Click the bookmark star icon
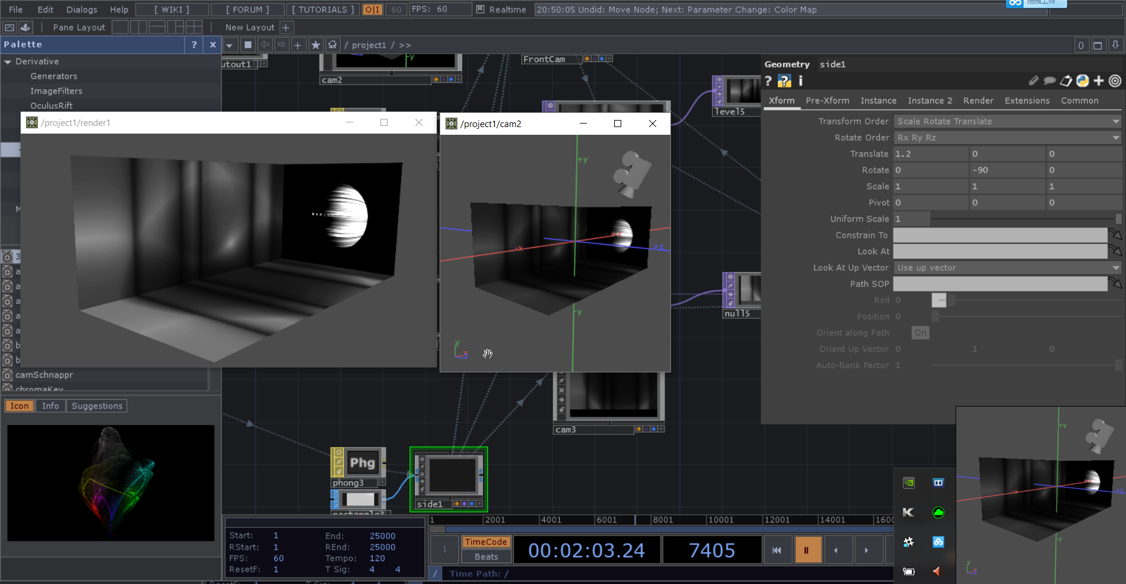Screen dimensions: 1126x584 [x=315, y=45]
